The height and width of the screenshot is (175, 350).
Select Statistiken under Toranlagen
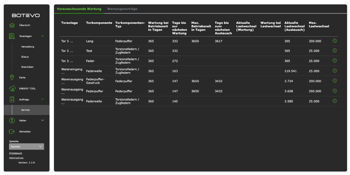pyautogui.click(x=27, y=67)
